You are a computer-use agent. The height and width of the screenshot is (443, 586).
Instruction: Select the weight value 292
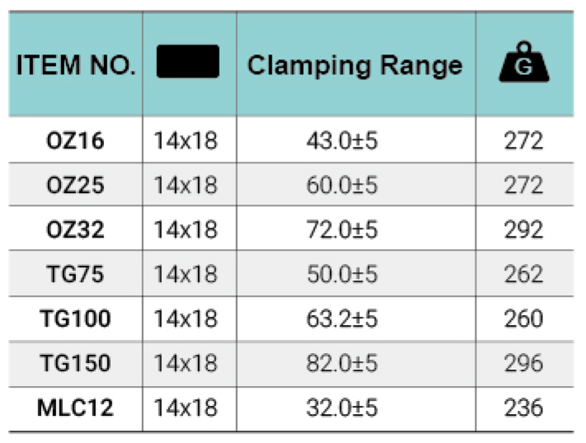pos(523,229)
